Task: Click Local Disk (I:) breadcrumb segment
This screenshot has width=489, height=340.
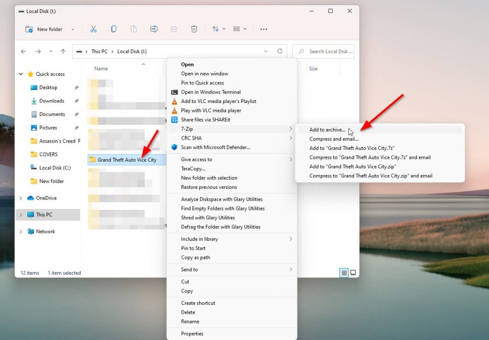Action: [132, 52]
